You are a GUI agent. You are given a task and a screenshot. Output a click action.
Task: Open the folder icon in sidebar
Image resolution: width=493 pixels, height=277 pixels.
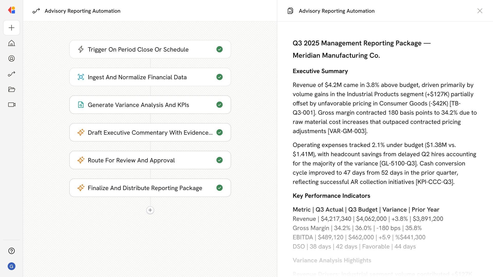(12, 89)
